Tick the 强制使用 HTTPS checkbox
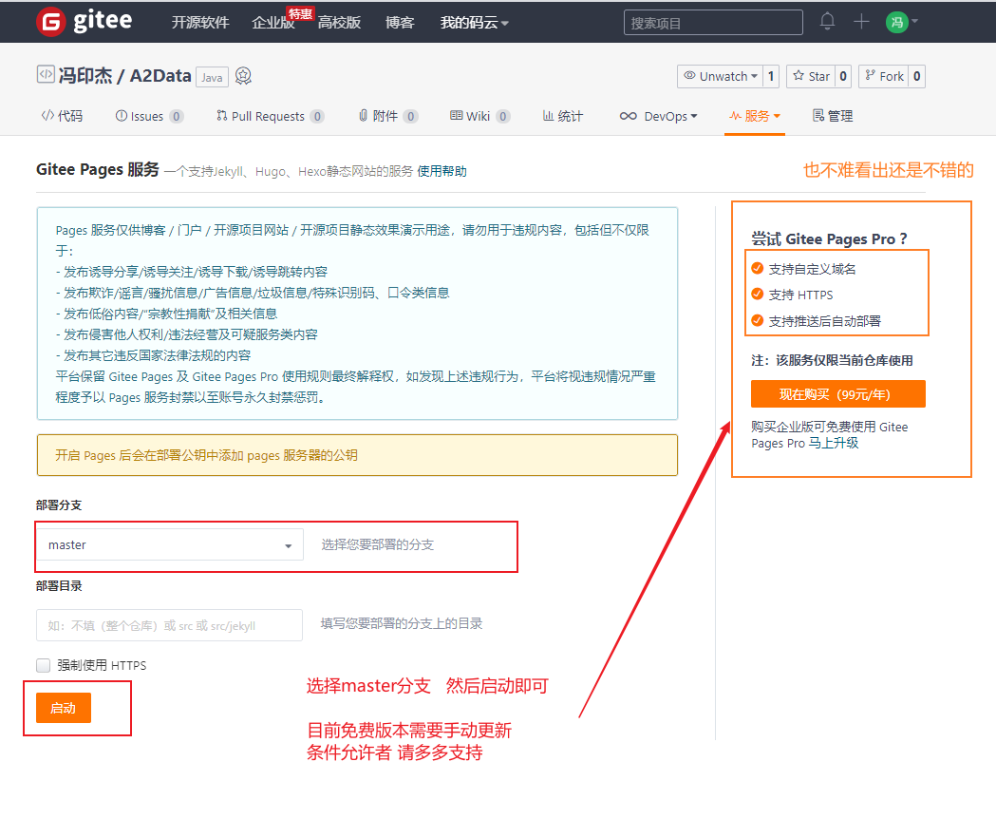Screen dimensions: 996x819 click(x=43, y=665)
